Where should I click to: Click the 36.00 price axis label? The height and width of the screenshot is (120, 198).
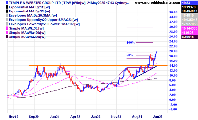point(173,12)
